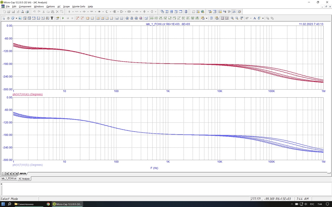Screen dimensions: 332x207
Task: Click the Pause analysis button
Action: (72, 18)
